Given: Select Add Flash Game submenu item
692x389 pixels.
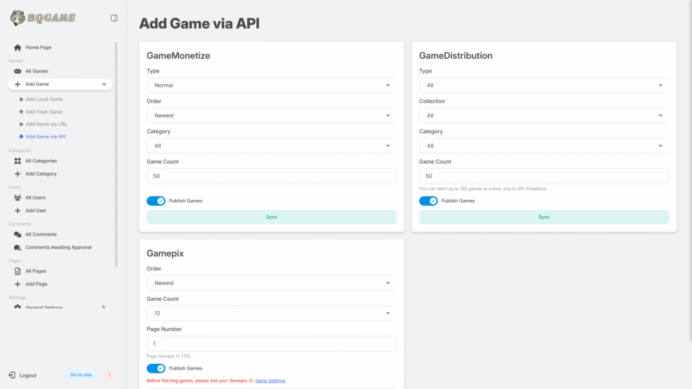Looking at the screenshot, I should coord(44,111).
